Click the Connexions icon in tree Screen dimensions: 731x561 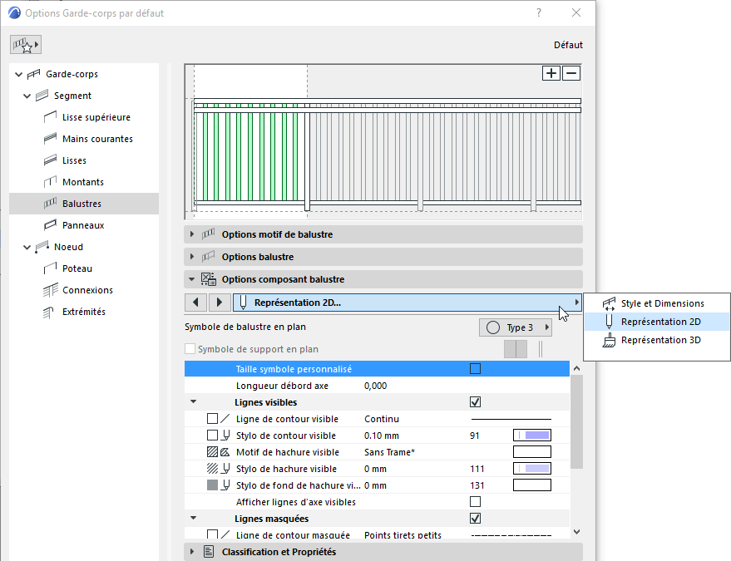point(51,290)
